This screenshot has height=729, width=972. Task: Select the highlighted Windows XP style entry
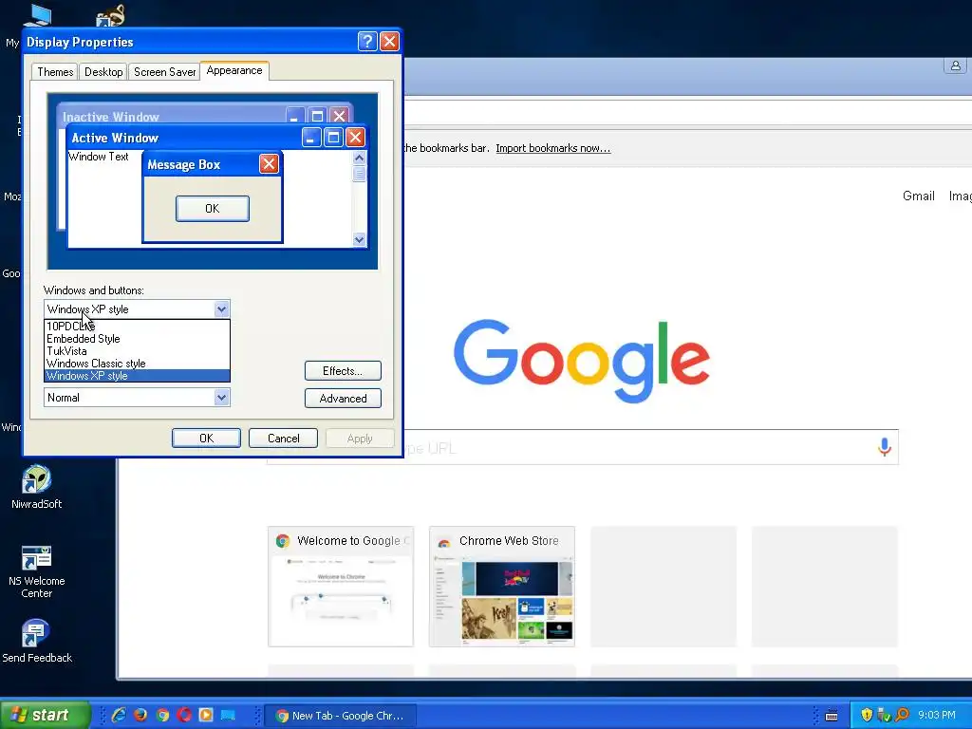[137, 376]
